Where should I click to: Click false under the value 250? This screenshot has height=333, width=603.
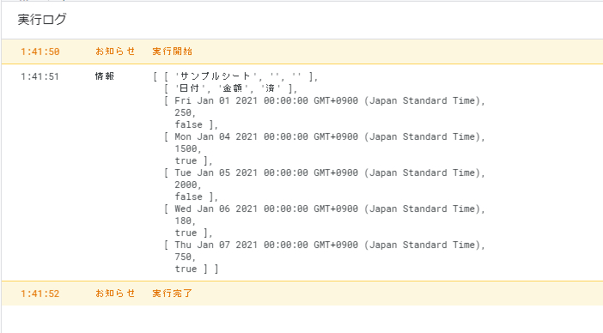click(x=188, y=124)
